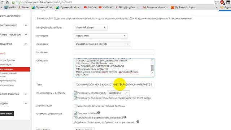
Task: Open Фирменный стиль in sidebar
Action: click(x=8, y=81)
